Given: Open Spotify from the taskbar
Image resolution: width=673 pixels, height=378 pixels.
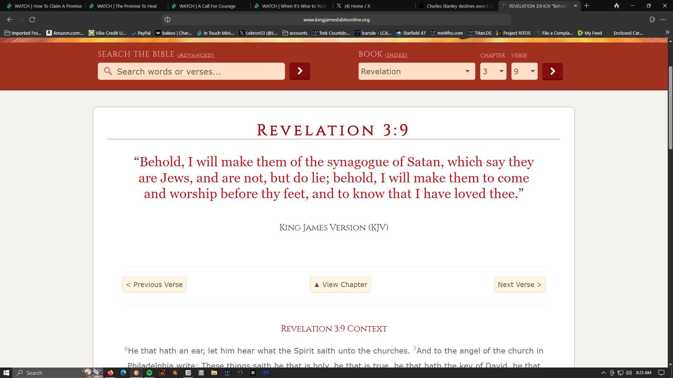Looking at the screenshot, I should [x=149, y=373].
